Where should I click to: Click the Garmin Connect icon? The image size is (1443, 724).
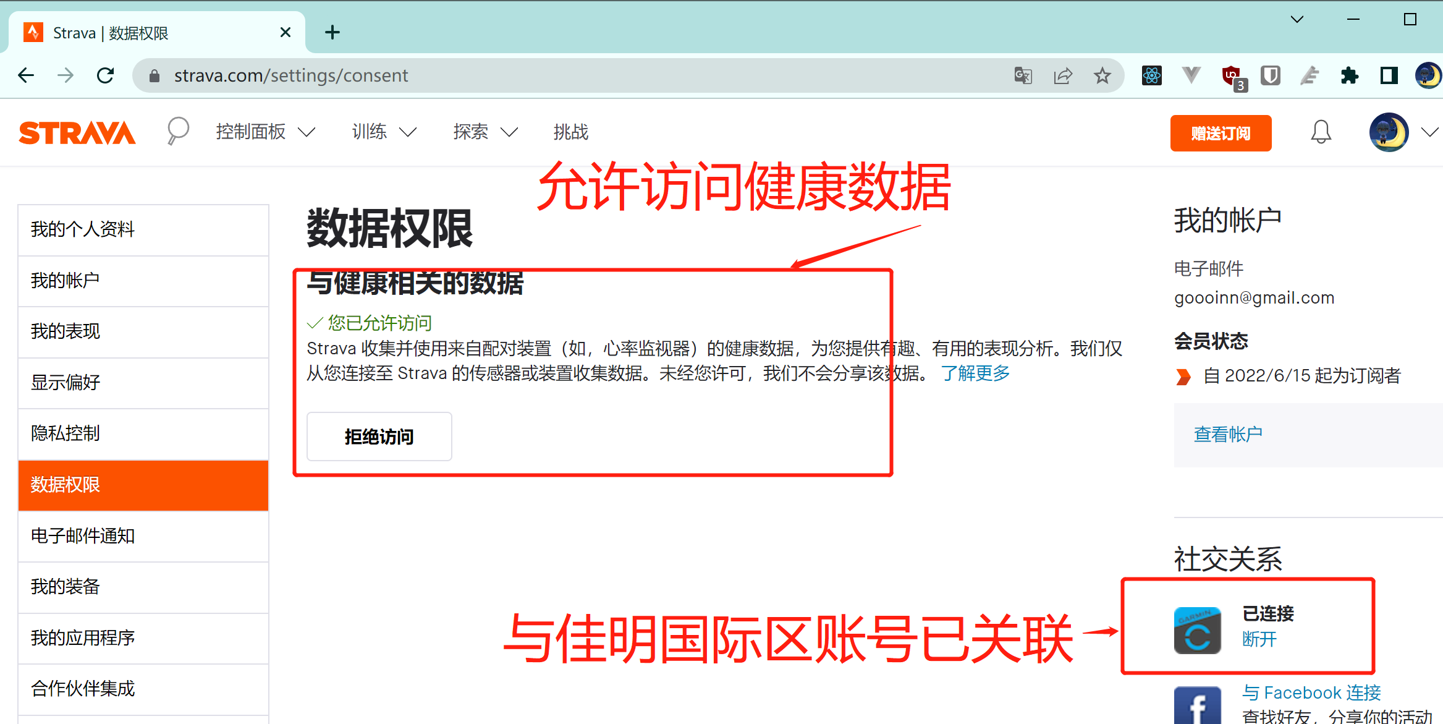[1197, 631]
